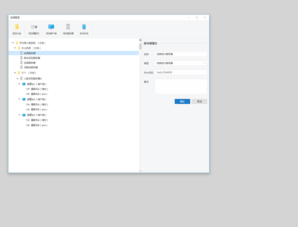
Task: Click camera icon of 摄影机B under 值警台1
Action: coord(28,94)
